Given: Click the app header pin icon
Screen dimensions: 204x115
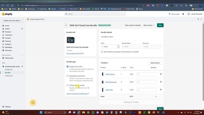Looking at the screenshot, I should coord(198,19).
